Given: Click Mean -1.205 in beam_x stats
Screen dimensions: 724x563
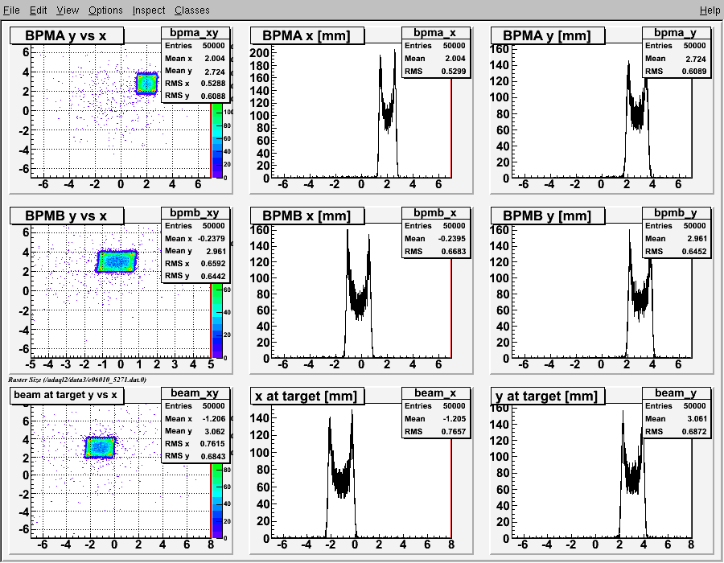Looking at the screenshot, I should [435, 419].
